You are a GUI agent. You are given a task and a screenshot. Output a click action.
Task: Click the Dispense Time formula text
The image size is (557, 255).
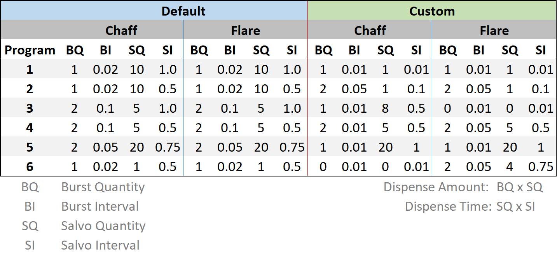pos(470,206)
